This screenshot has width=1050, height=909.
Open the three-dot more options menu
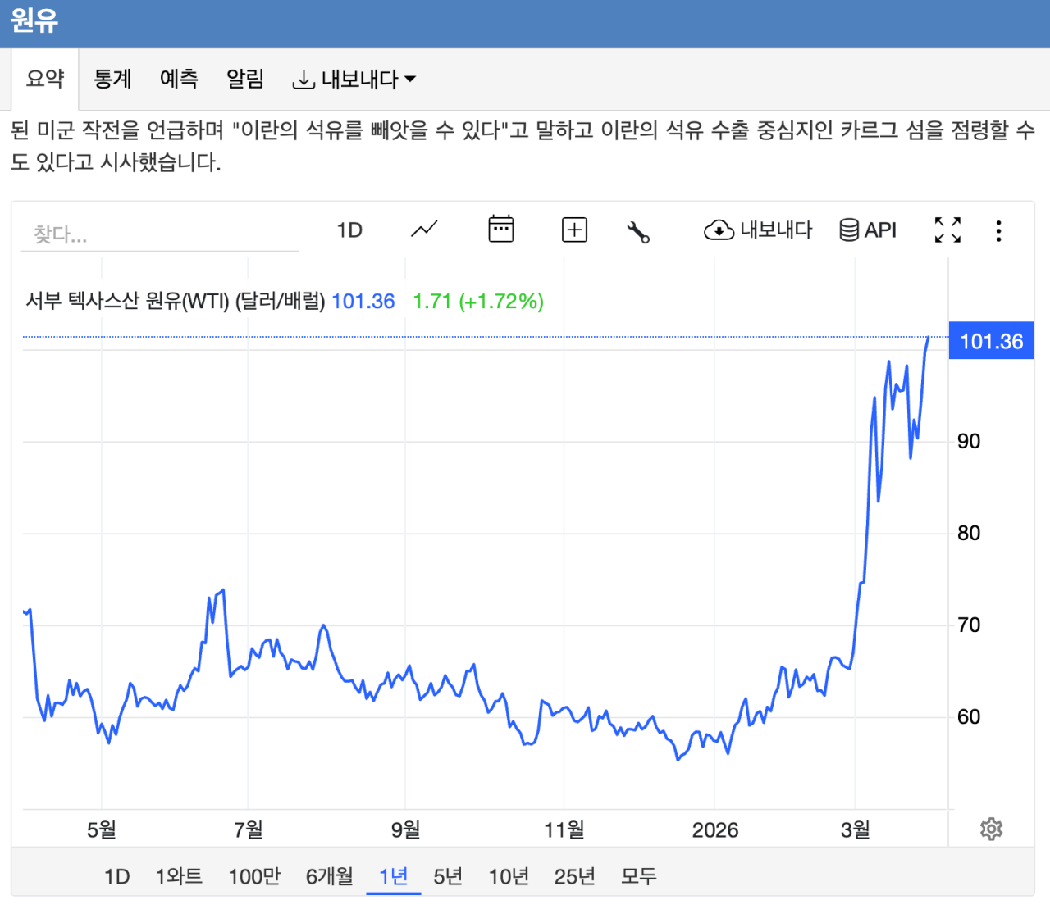click(998, 231)
